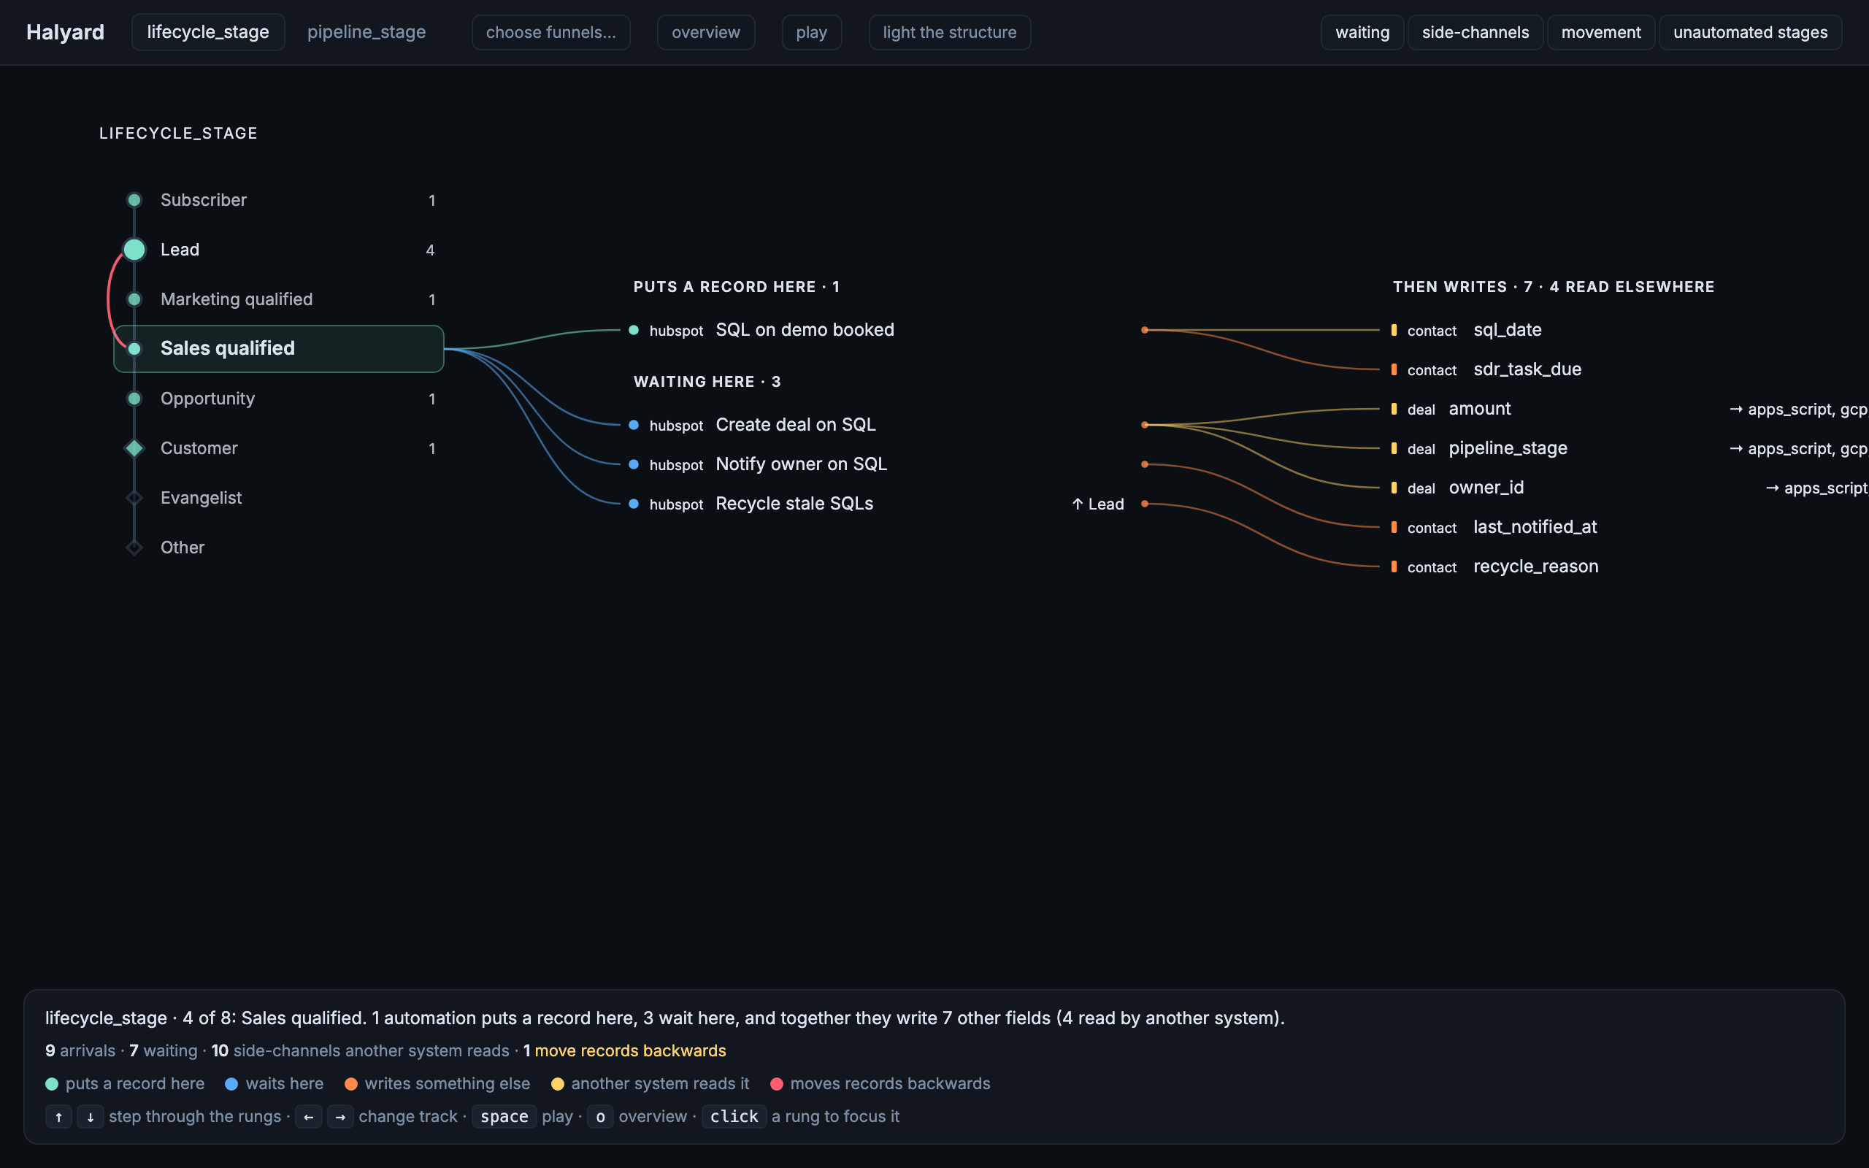Click the yellow marker beside deal amount
This screenshot has height=1168, width=1869.
[x=1394, y=409]
